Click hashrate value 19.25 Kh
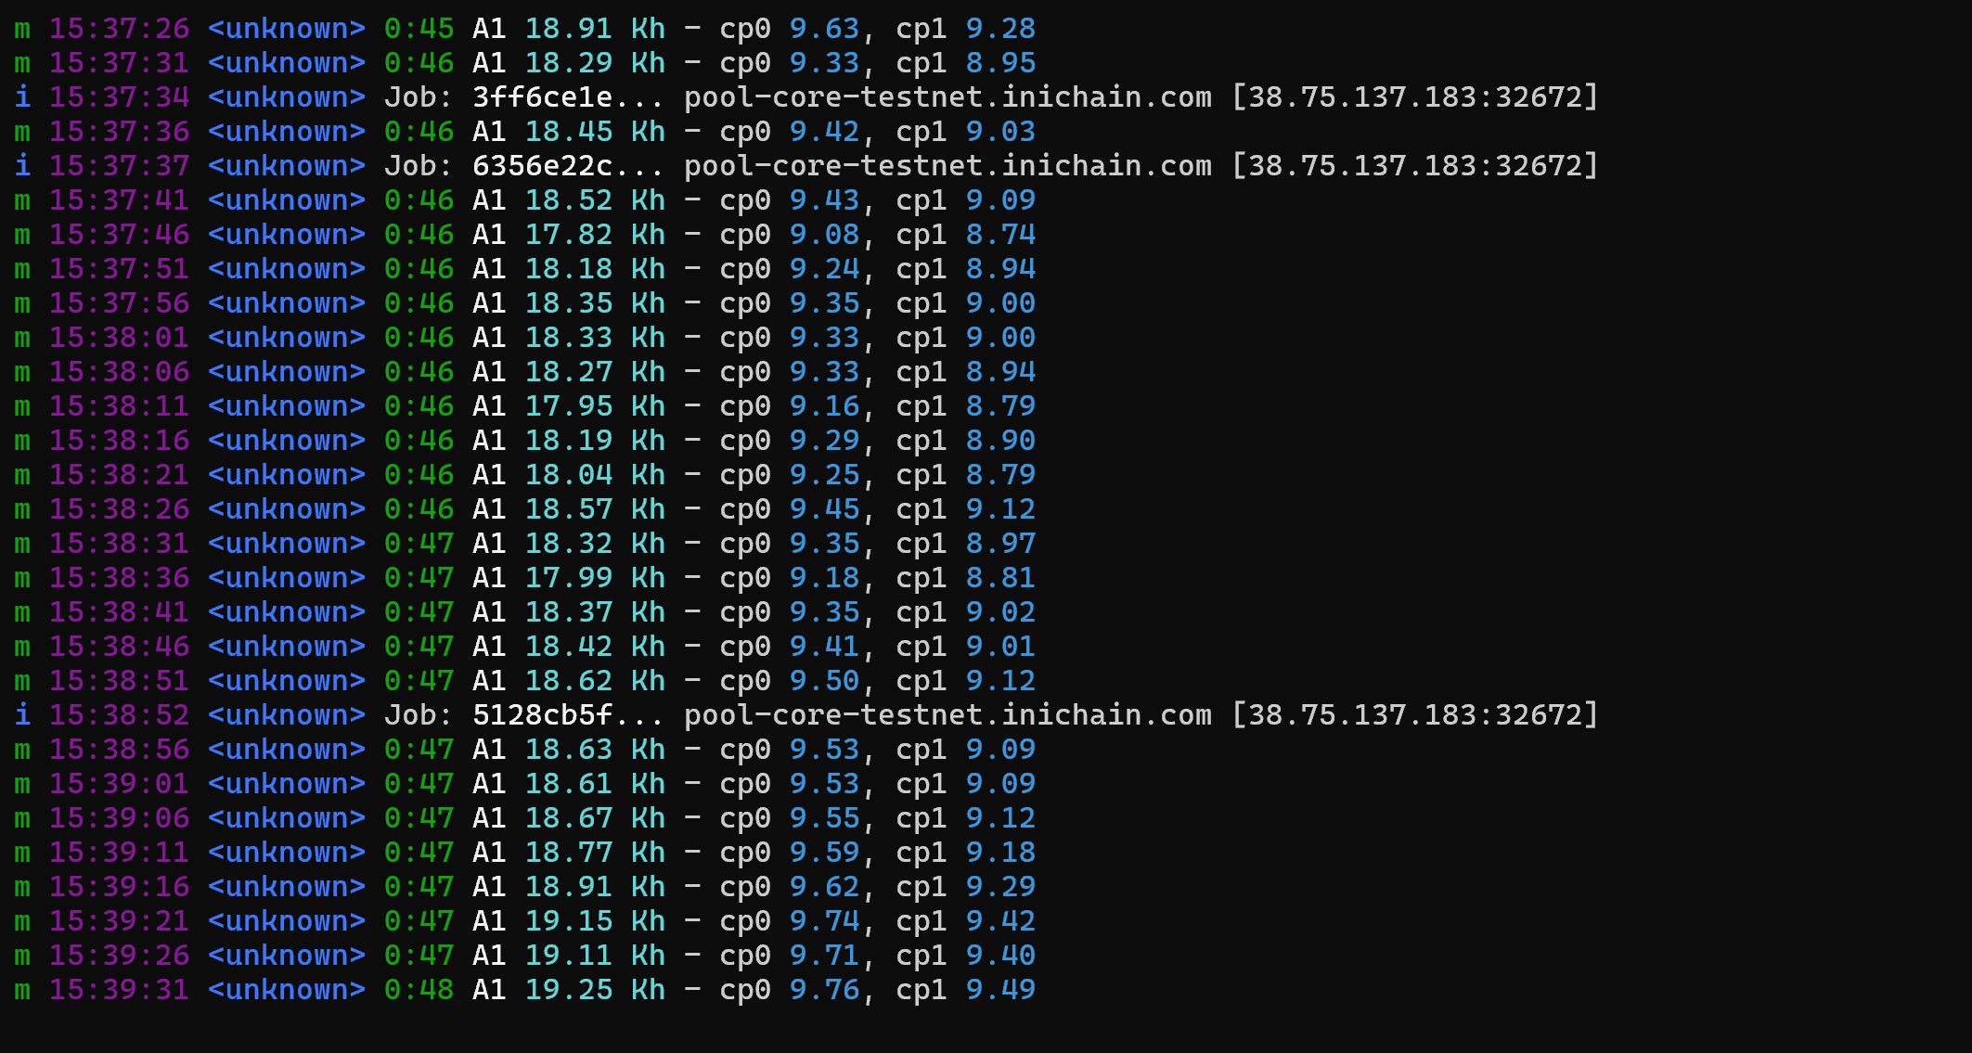 (595, 990)
